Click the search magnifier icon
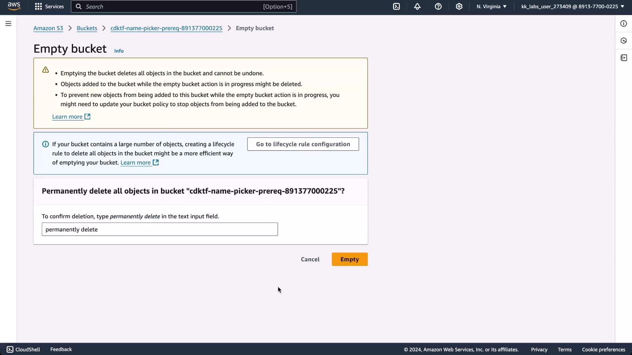 click(79, 7)
